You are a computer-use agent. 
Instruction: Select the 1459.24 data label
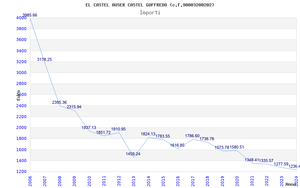click(x=133, y=154)
